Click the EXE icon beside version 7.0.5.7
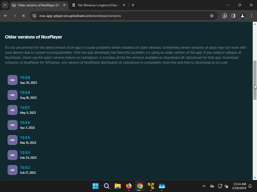Viewport: 257px width, 192px height. pos(13,110)
